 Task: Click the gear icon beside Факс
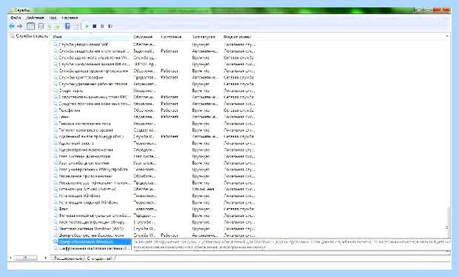tap(56, 209)
